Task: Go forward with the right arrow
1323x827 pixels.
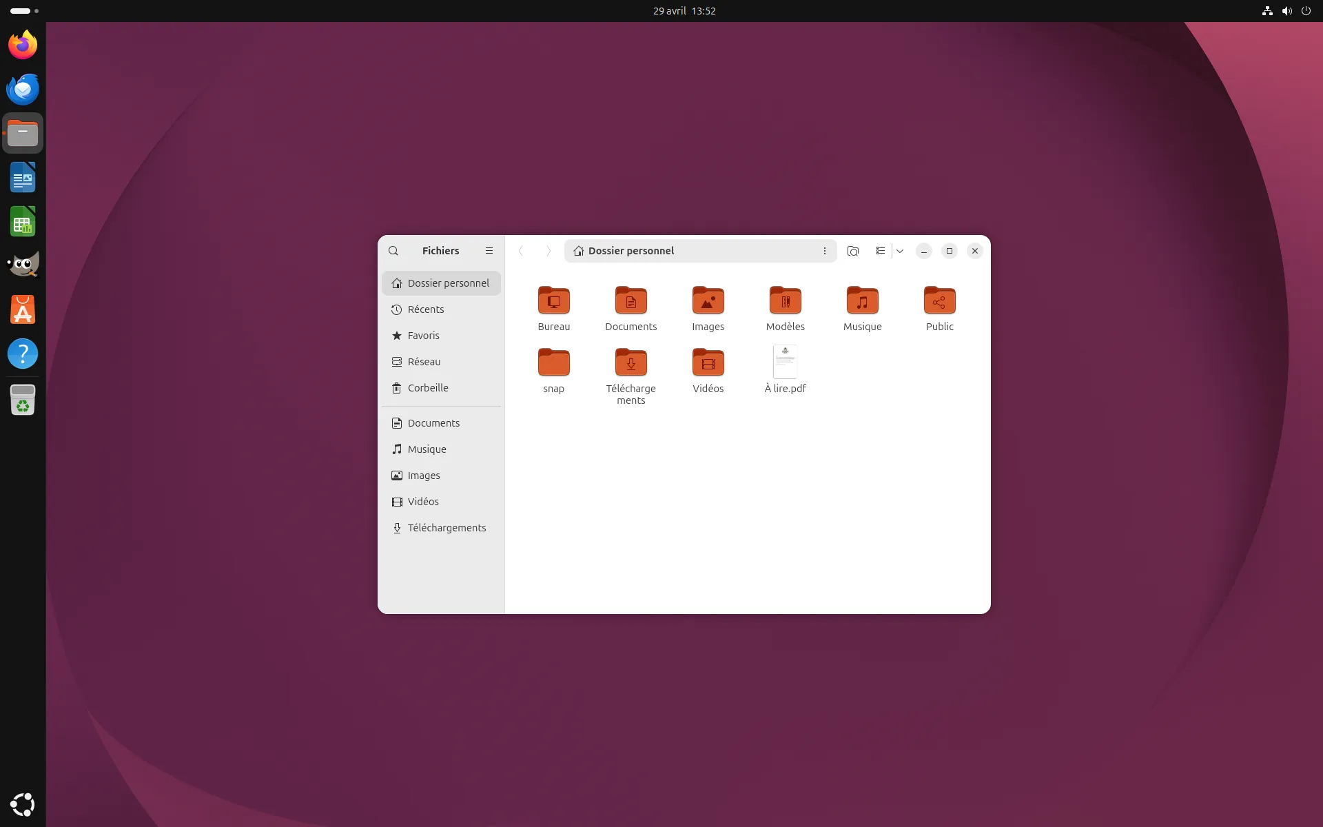Action: point(548,251)
